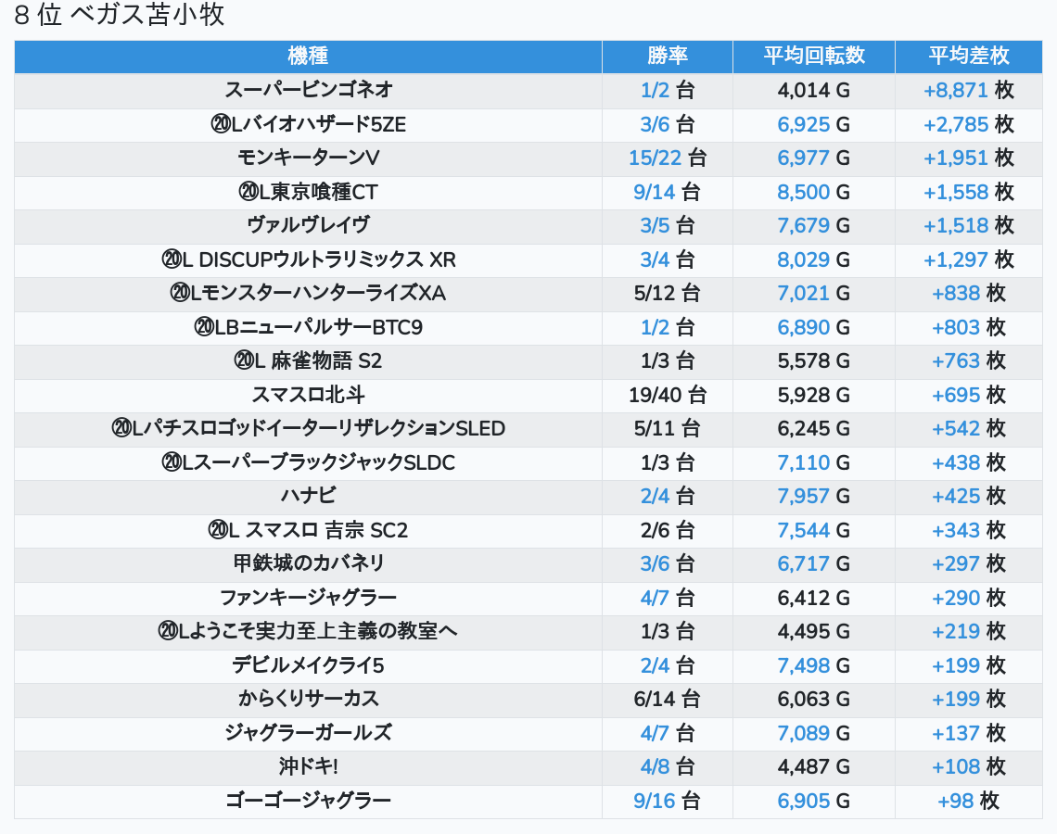Click the +695 枚 average difference value

[969, 396]
